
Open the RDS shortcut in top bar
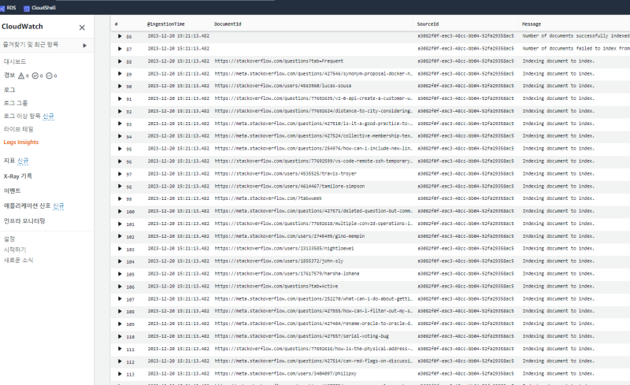coord(8,8)
